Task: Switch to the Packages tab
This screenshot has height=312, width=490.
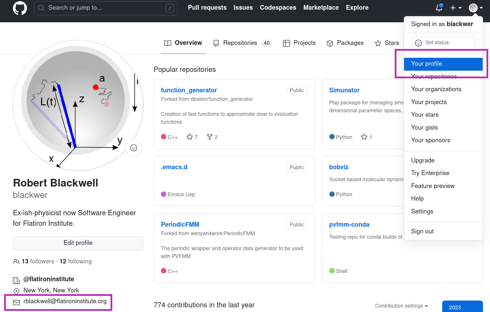Action: 345,43
